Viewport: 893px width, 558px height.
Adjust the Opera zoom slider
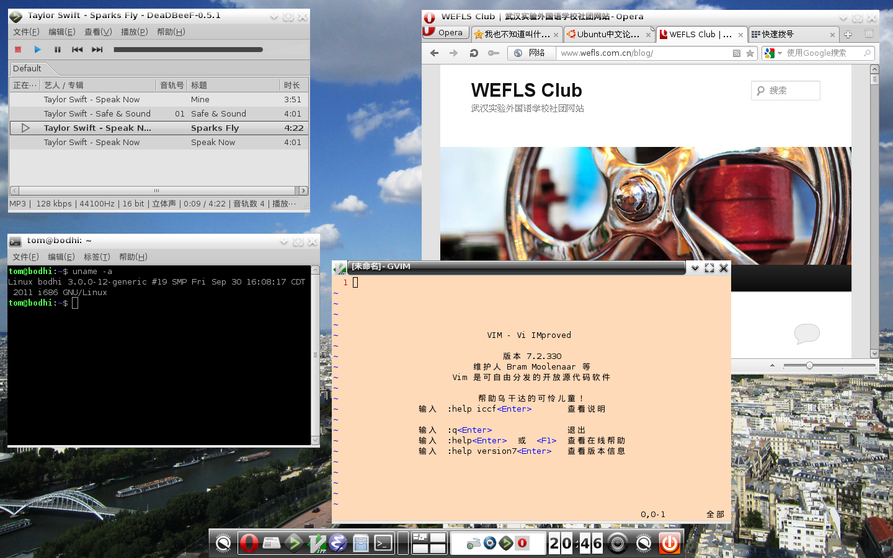(x=829, y=366)
